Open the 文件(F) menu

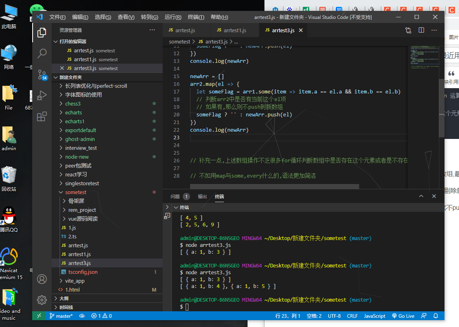coord(57,17)
